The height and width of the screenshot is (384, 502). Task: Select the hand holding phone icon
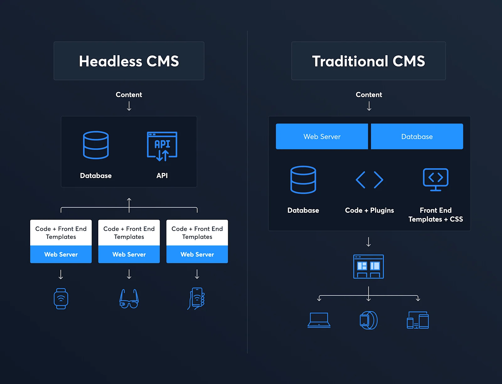point(197,298)
